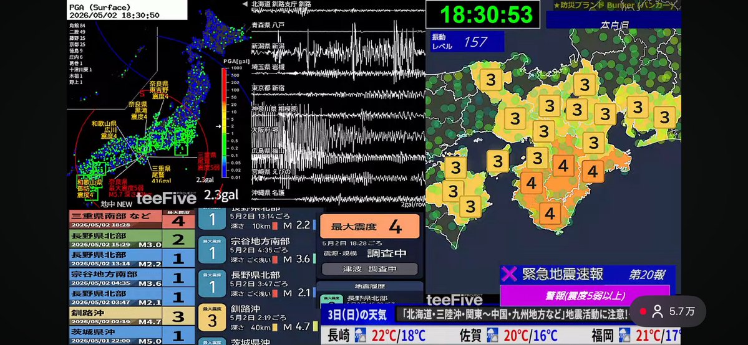Click the 和歌山県 御坊 震度4 map label
748x345 pixels.
pyautogui.click(x=90, y=187)
